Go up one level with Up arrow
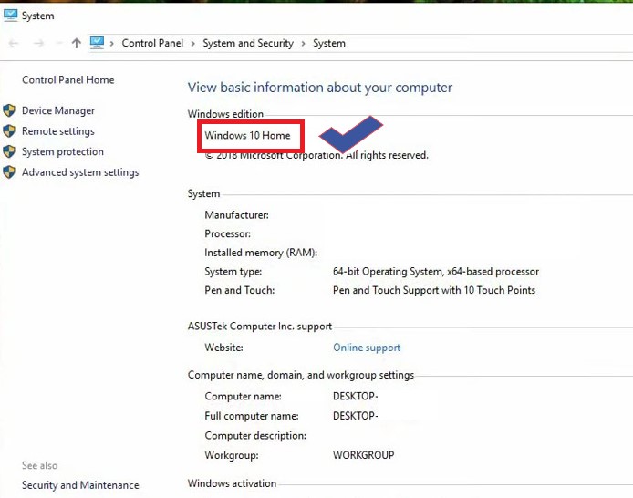Viewport: 633px width, 498px height. (x=77, y=43)
